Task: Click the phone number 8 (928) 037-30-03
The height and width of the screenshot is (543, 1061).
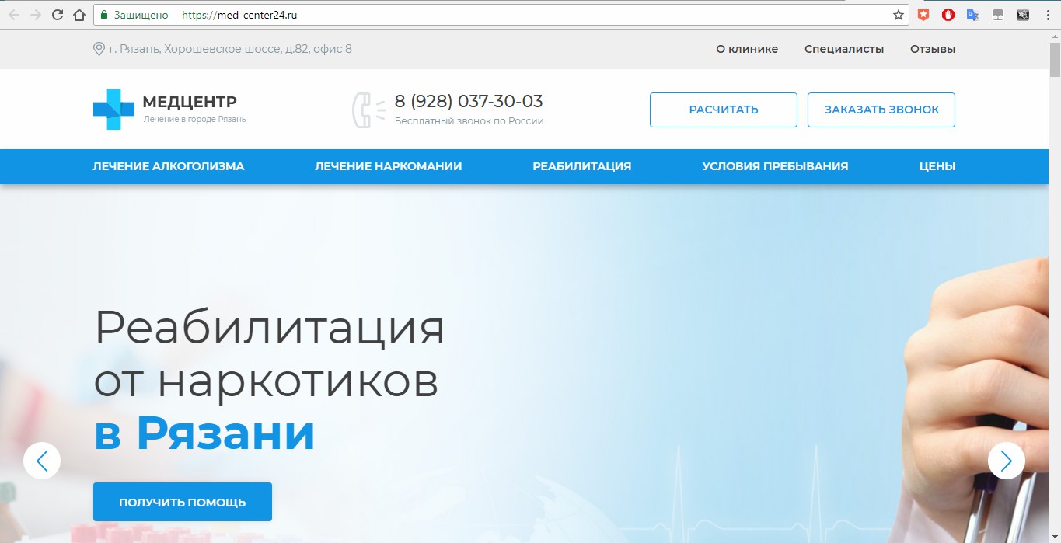Action: click(469, 101)
